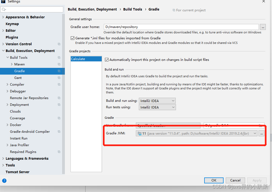The height and width of the screenshot is (192, 272).
Task: Click the settings tree vertical scrollbar
Action: (63, 94)
